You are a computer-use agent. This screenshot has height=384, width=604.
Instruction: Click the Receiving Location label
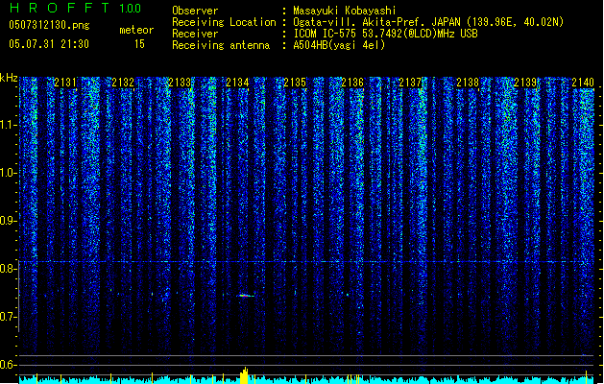click(224, 22)
